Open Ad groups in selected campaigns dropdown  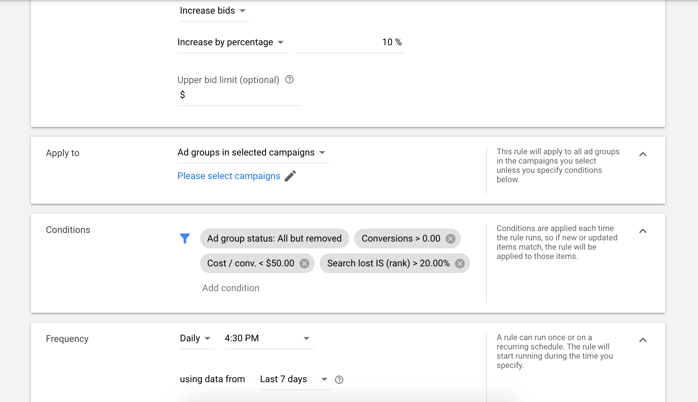(x=251, y=152)
